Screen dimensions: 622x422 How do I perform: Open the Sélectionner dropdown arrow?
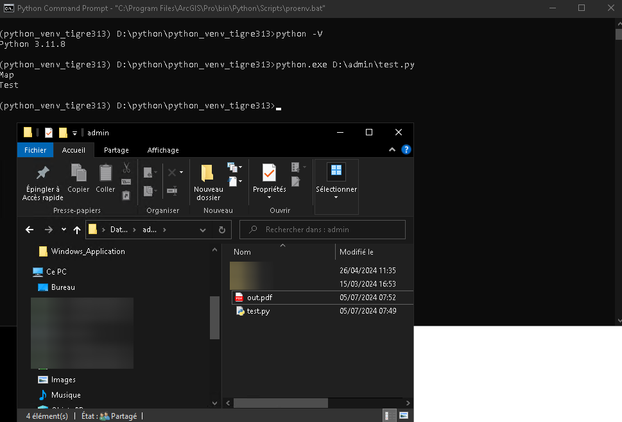click(336, 198)
